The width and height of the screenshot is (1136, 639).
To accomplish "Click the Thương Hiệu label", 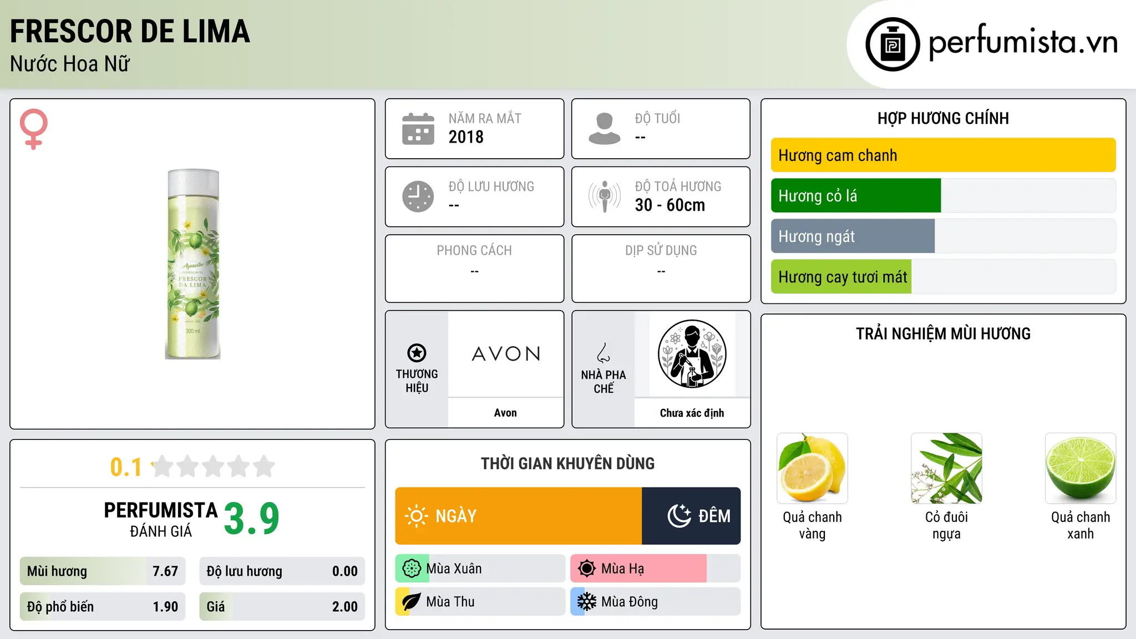I will 417,381.
